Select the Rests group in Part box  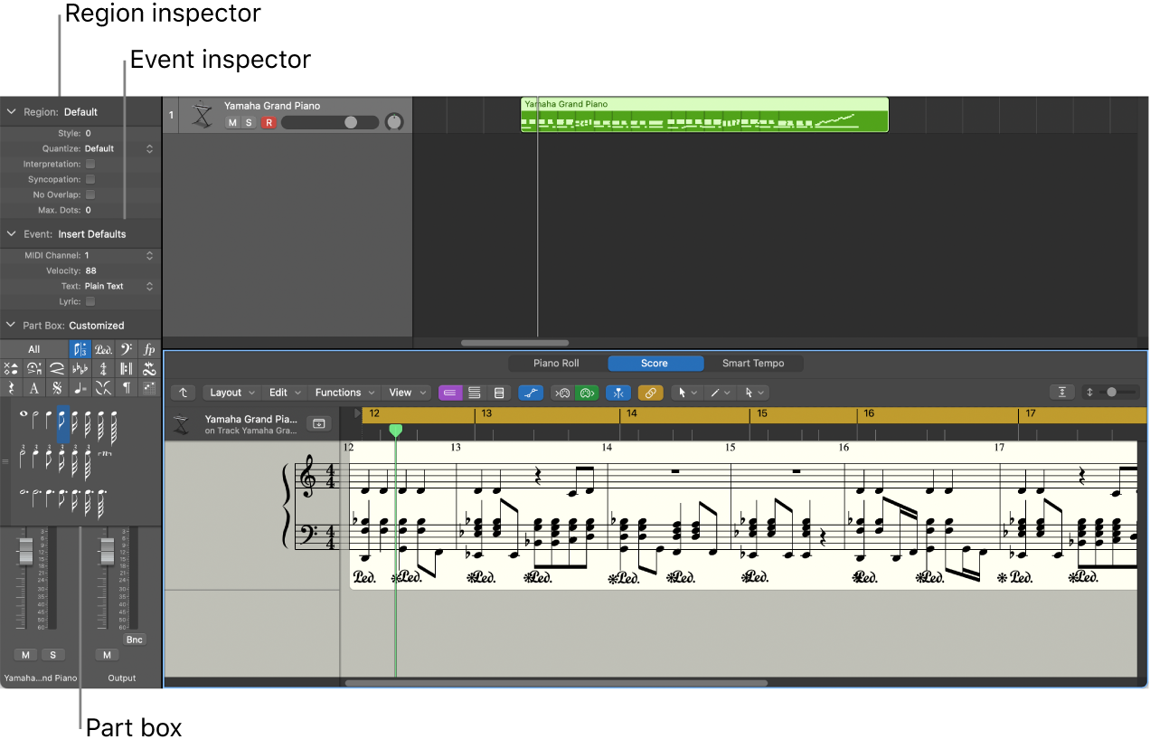pos(11,387)
